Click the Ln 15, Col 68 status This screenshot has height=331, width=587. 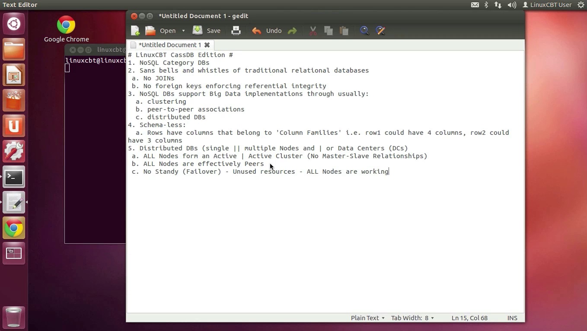click(x=469, y=318)
